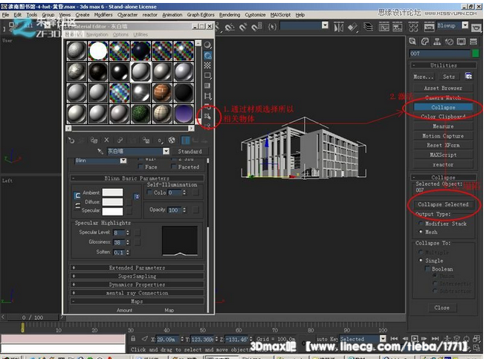Open the named selection sets dropdown
Screen dimensions: 489x359
(x=325, y=25)
